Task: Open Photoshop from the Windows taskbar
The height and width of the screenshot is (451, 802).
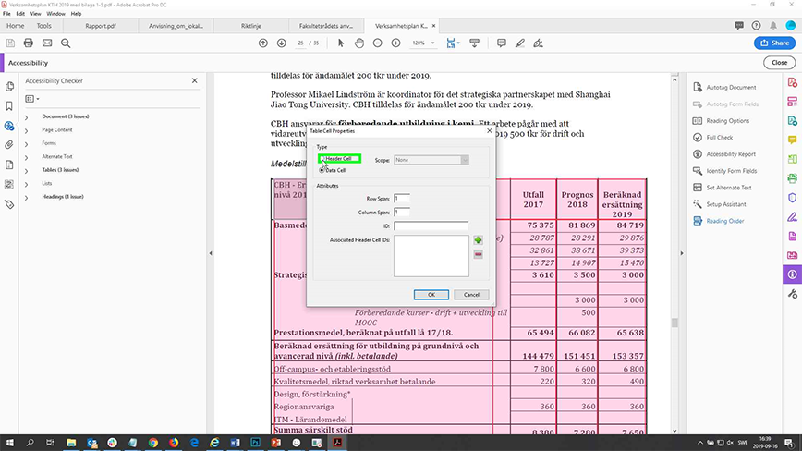Action: 253,443
